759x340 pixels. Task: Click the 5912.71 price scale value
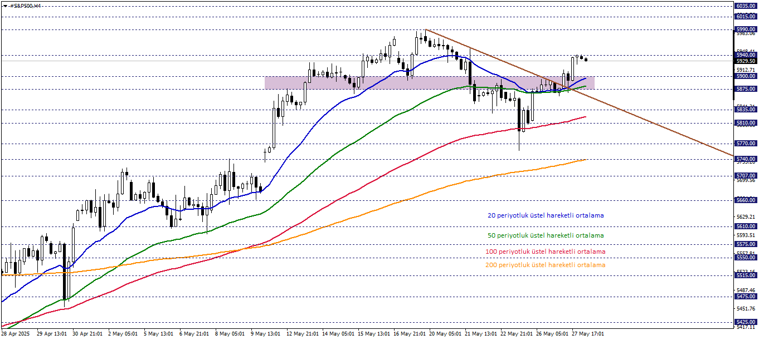[746, 70]
